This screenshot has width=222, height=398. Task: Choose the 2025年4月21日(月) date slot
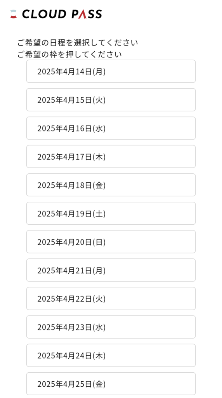tap(111, 270)
